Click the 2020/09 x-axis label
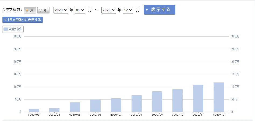 [157, 115]
